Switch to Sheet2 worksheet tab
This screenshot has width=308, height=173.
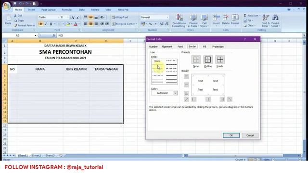[x=37, y=155]
